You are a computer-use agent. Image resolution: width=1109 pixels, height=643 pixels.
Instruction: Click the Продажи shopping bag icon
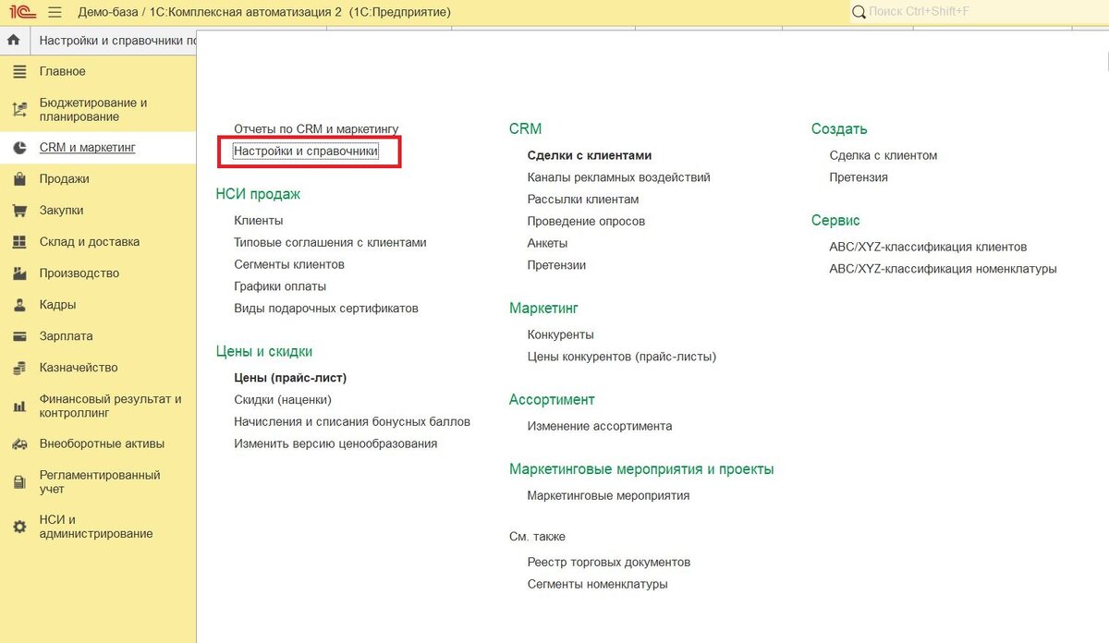(x=19, y=179)
